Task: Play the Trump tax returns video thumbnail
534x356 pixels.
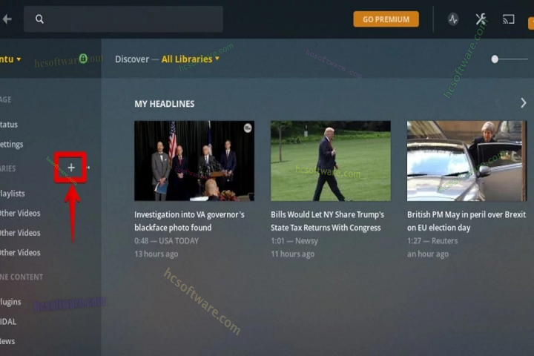Action: [x=331, y=161]
